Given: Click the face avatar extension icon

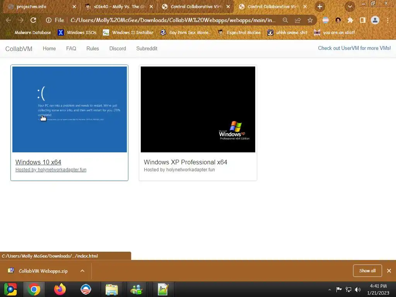Looking at the screenshot, I should [338, 20].
